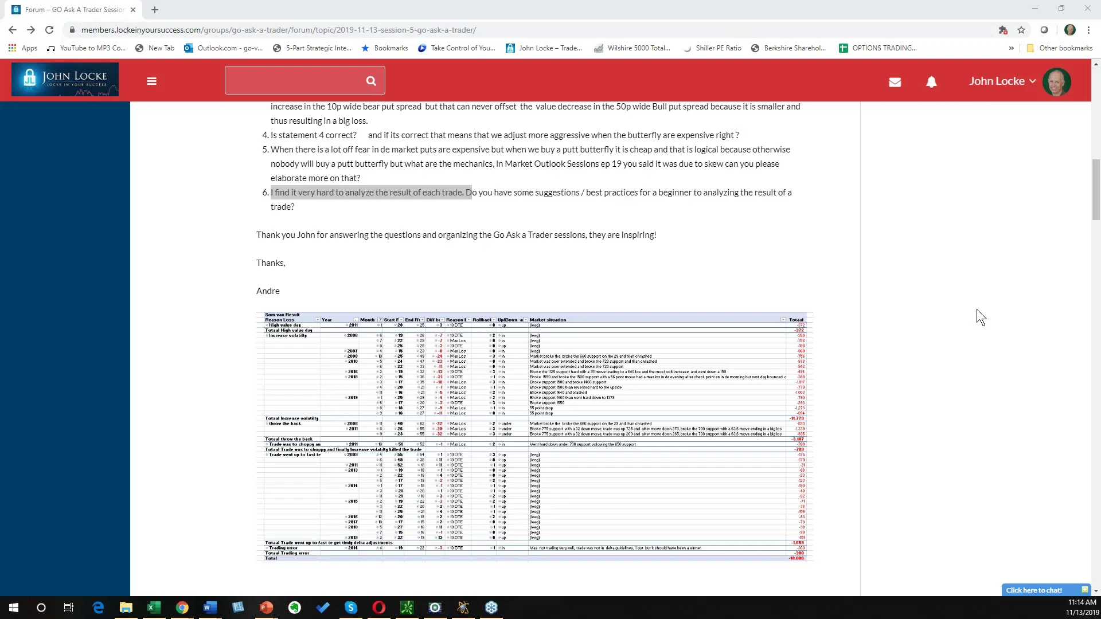Open Apps bookmarks shortcut
The width and height of the screenshot is (1101, 619).
(x=23, y=48)
